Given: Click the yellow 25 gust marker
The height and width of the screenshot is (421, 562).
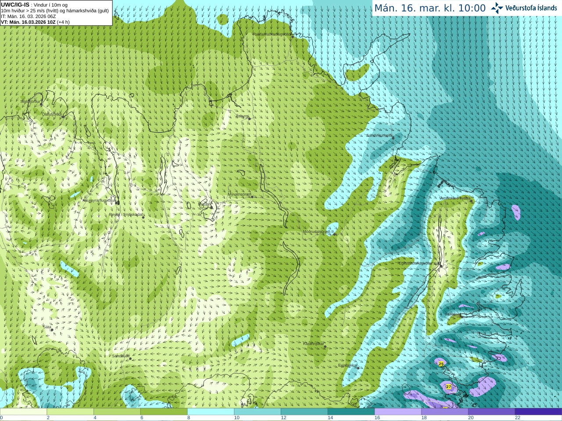Looking at the screenshot, I should click(441, 364).
